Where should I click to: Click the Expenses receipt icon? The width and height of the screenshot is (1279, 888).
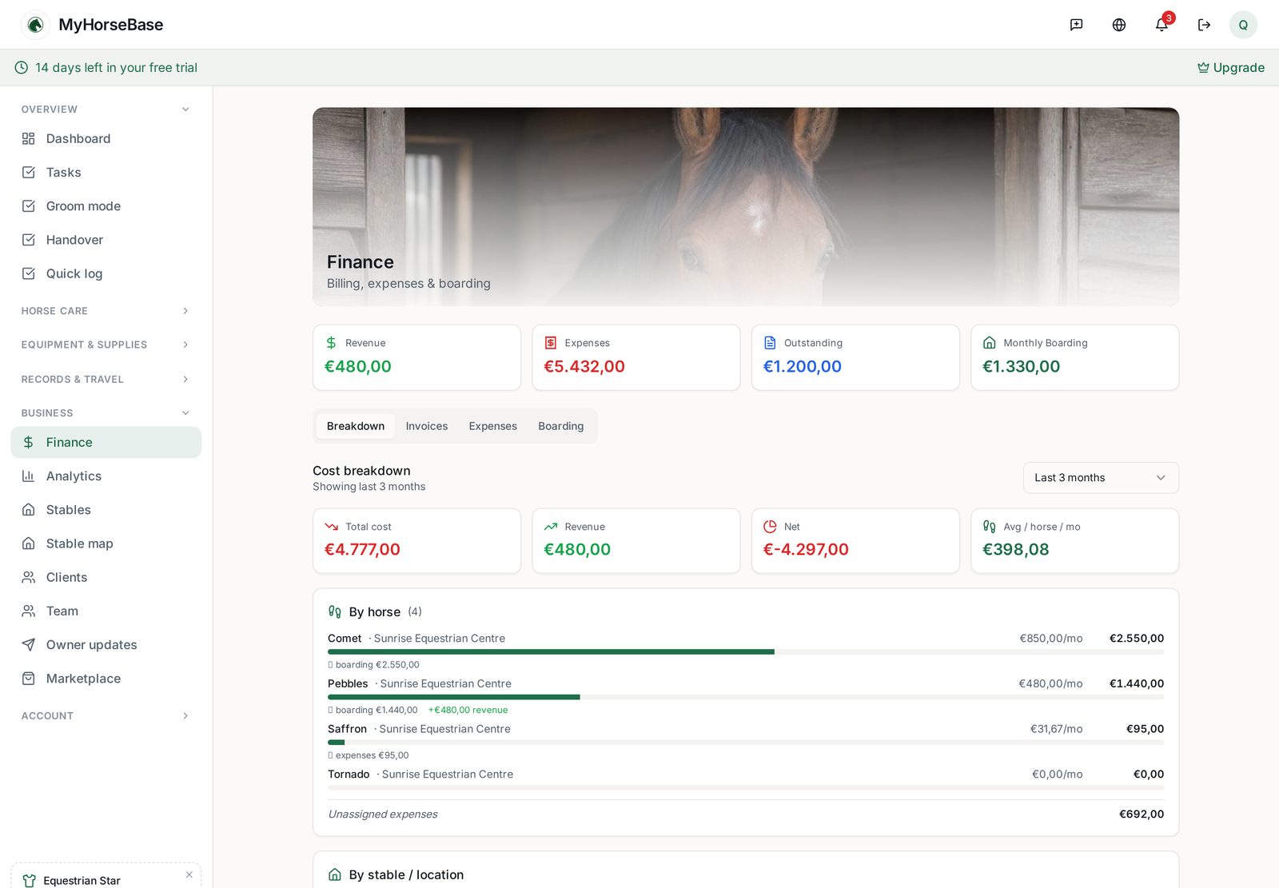tap(551, 343)
